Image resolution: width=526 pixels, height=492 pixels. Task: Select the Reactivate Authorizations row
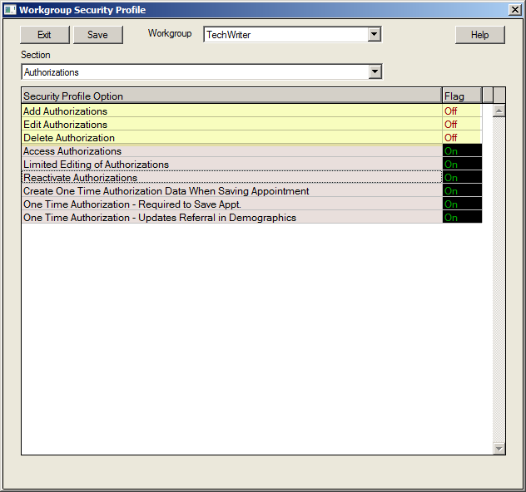[231, 178]
